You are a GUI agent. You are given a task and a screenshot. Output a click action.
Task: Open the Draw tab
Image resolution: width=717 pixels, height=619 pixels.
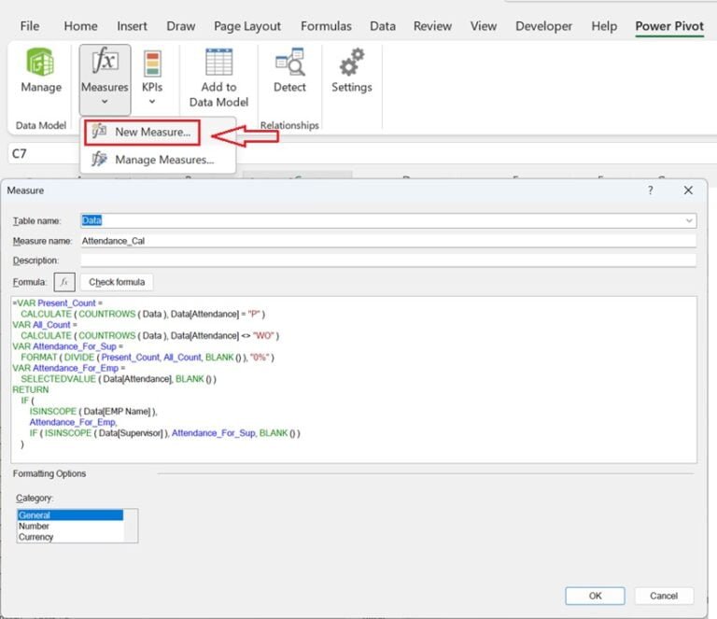coord(180,26)
